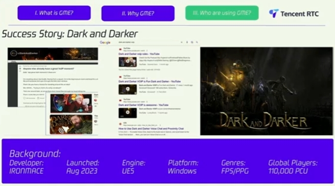Click the Dark and Darker game poster image
This screenshot has height=186, width=335.
click(x=266, y=91)
